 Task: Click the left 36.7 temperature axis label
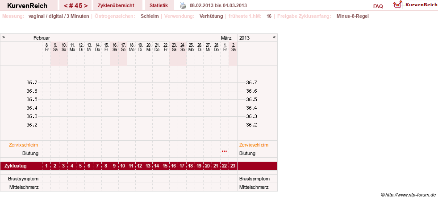click(x=32, y=82)
